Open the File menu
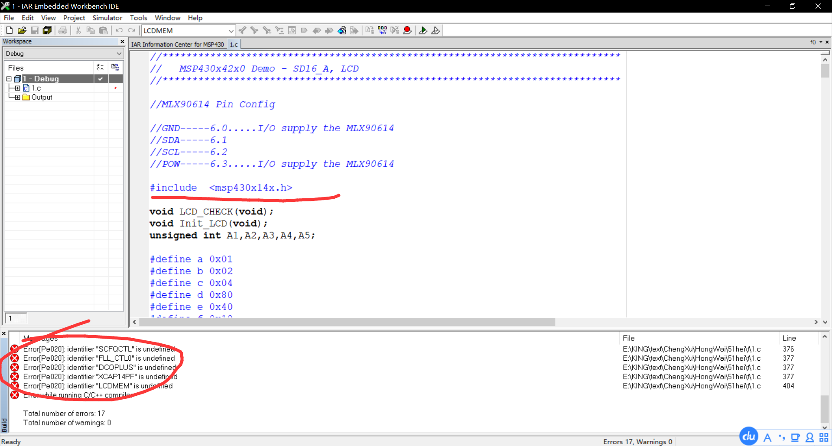 coord(9,18)
